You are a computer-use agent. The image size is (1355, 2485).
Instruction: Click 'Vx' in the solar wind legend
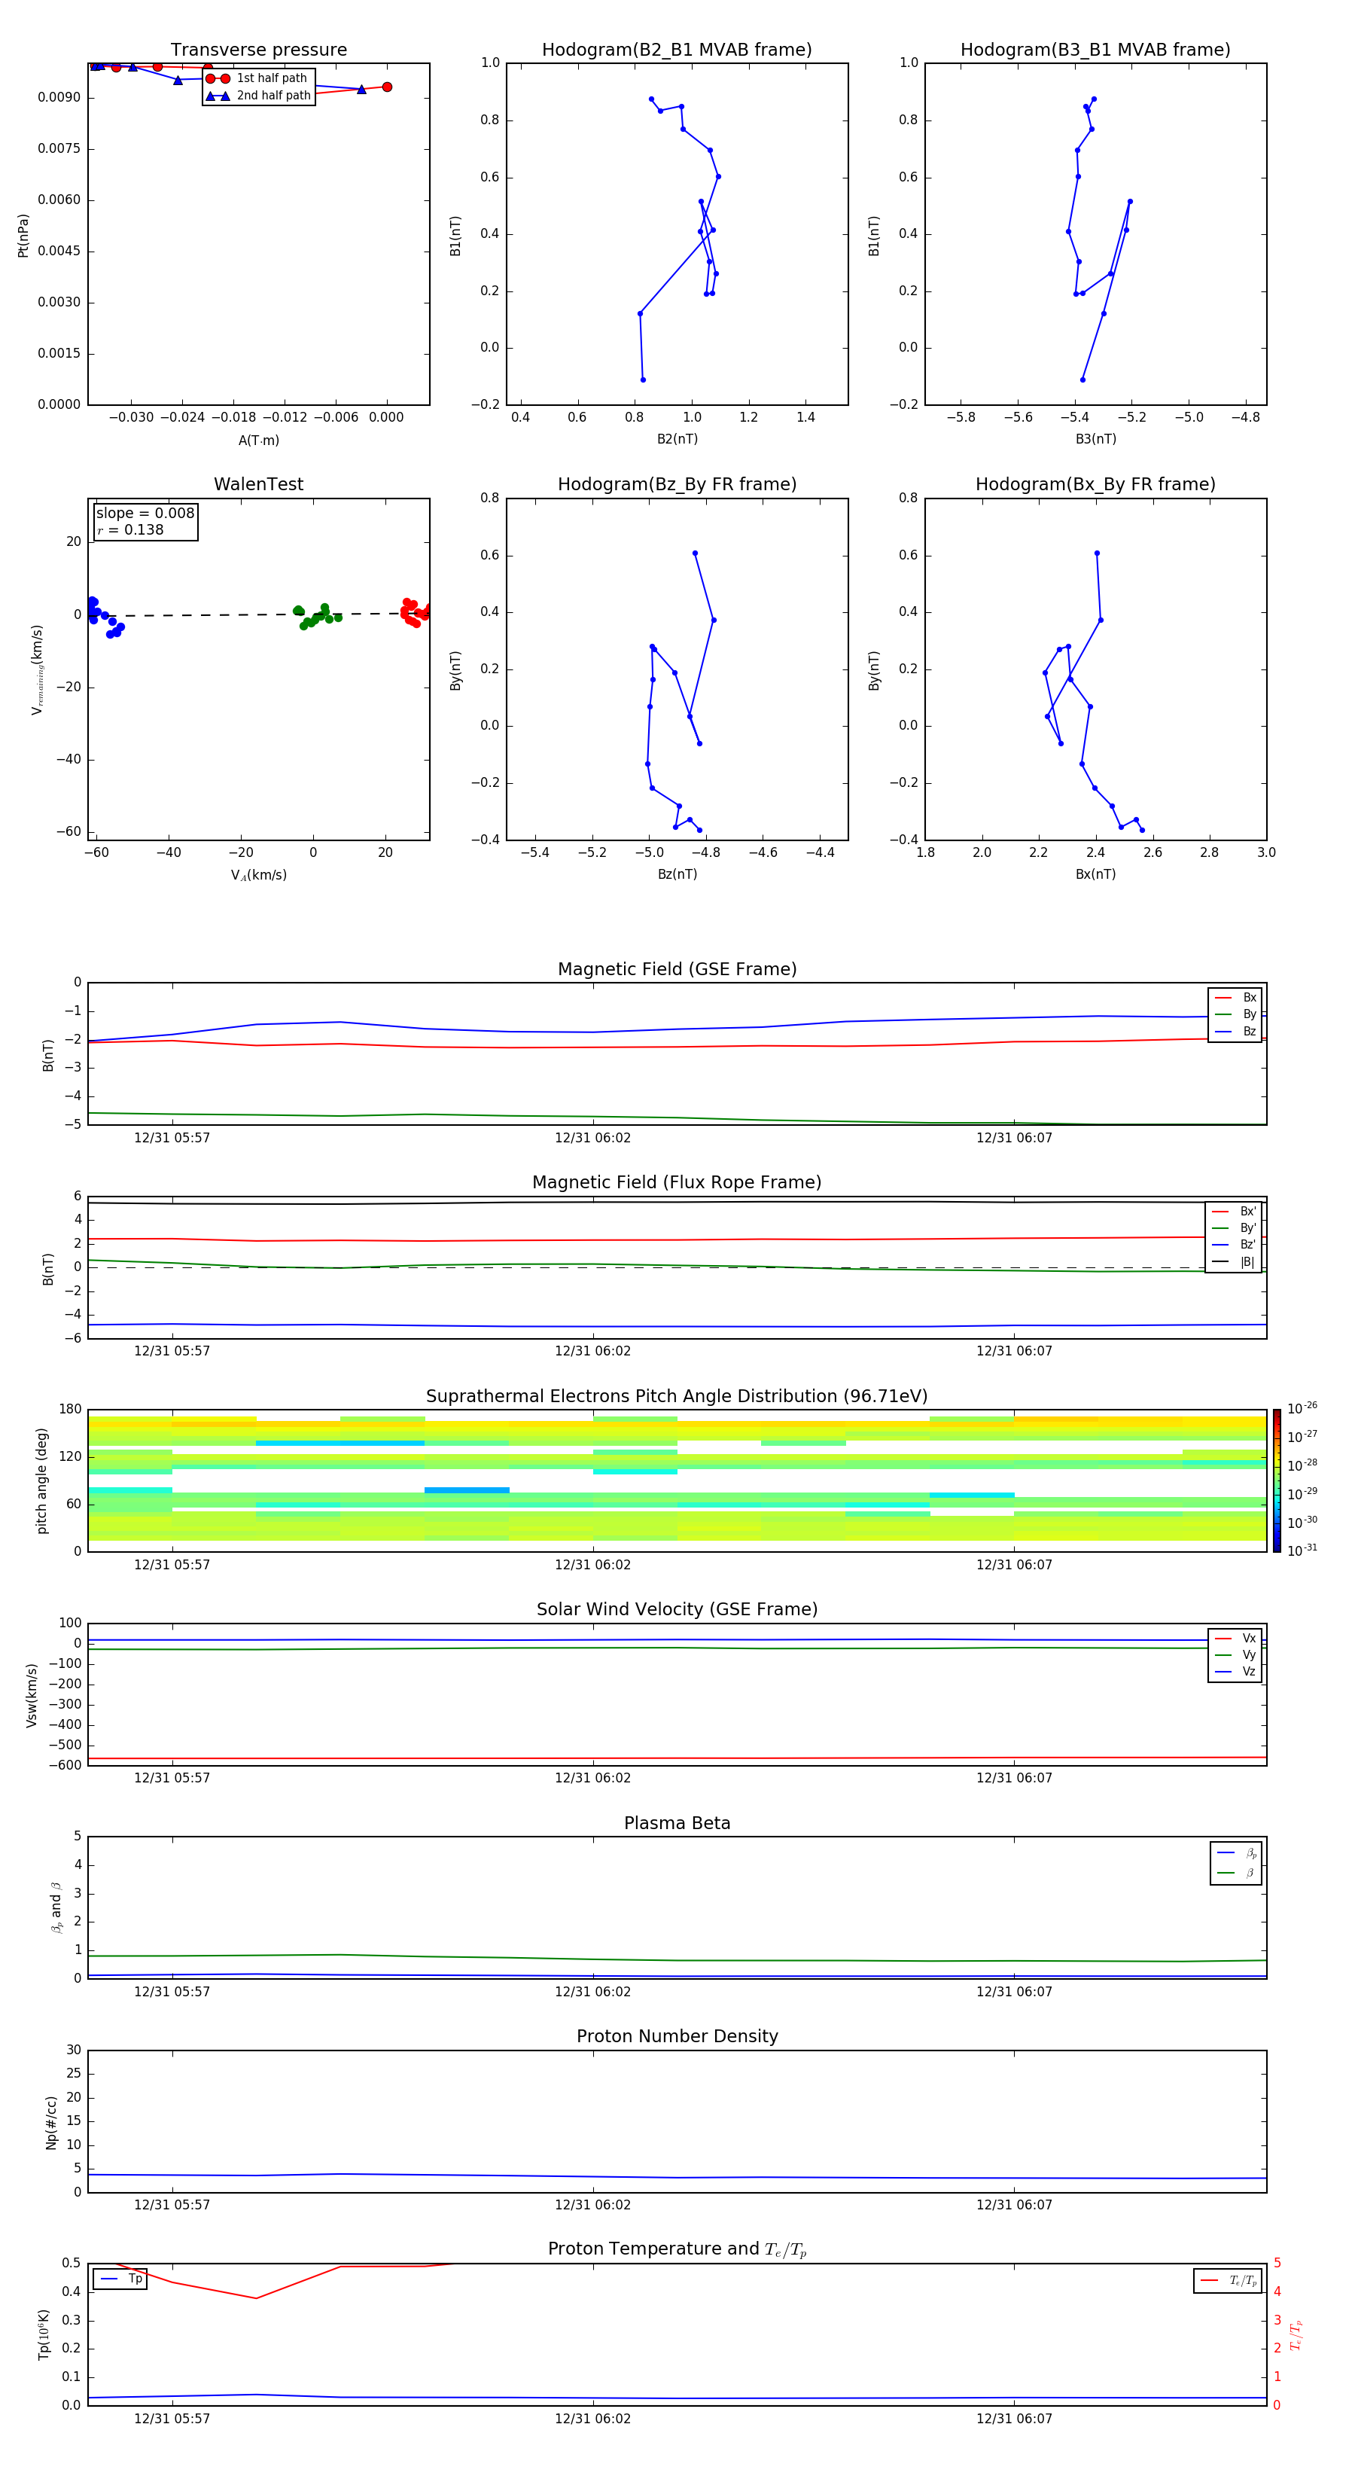click(1235, 1638)
